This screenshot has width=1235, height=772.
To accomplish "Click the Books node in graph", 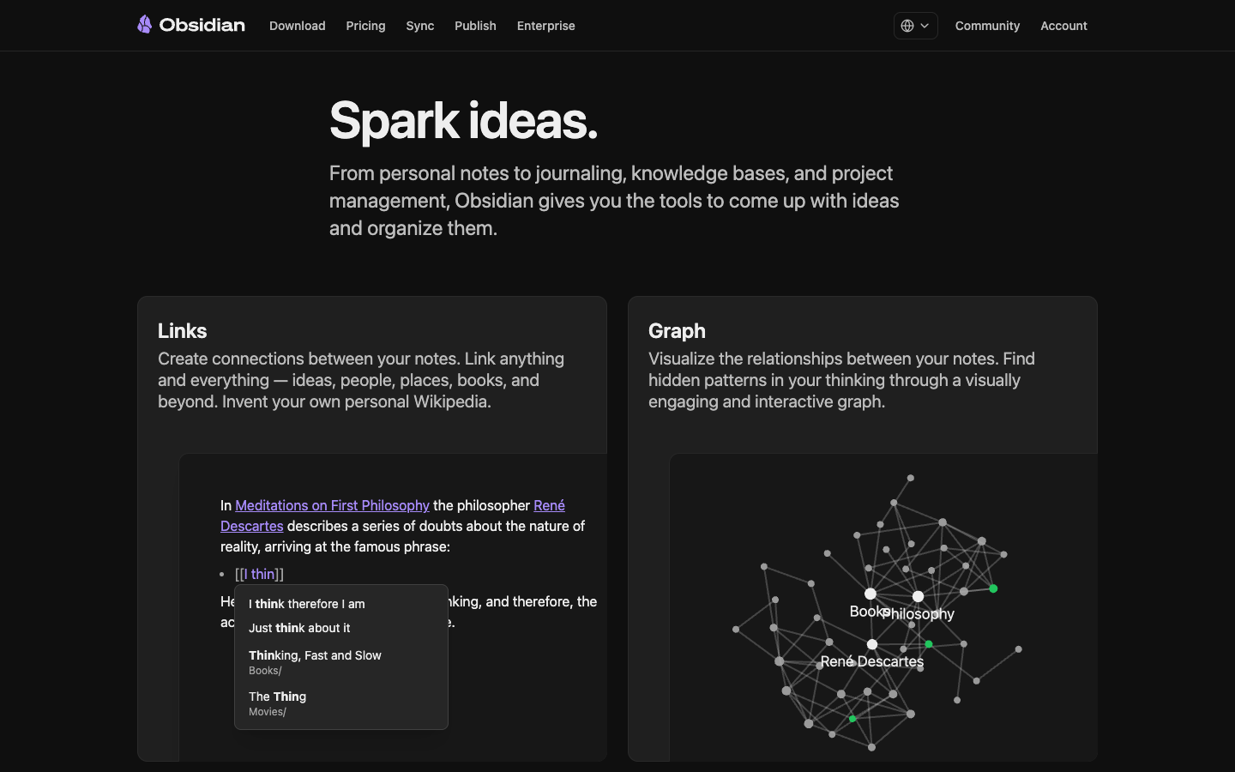I will tap(871, 594).
